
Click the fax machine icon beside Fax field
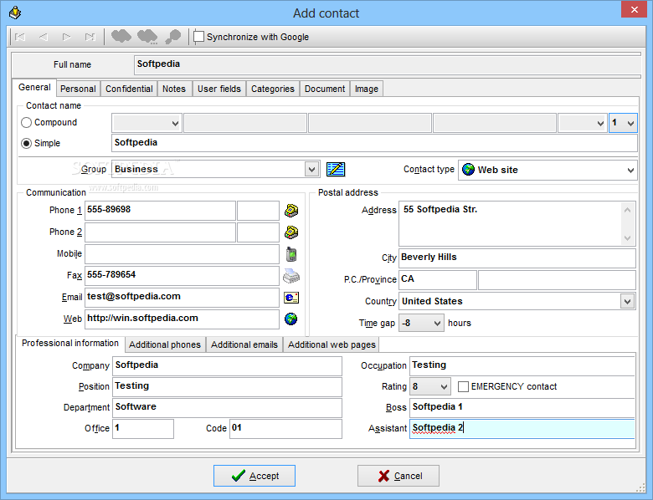pos(291,275)
